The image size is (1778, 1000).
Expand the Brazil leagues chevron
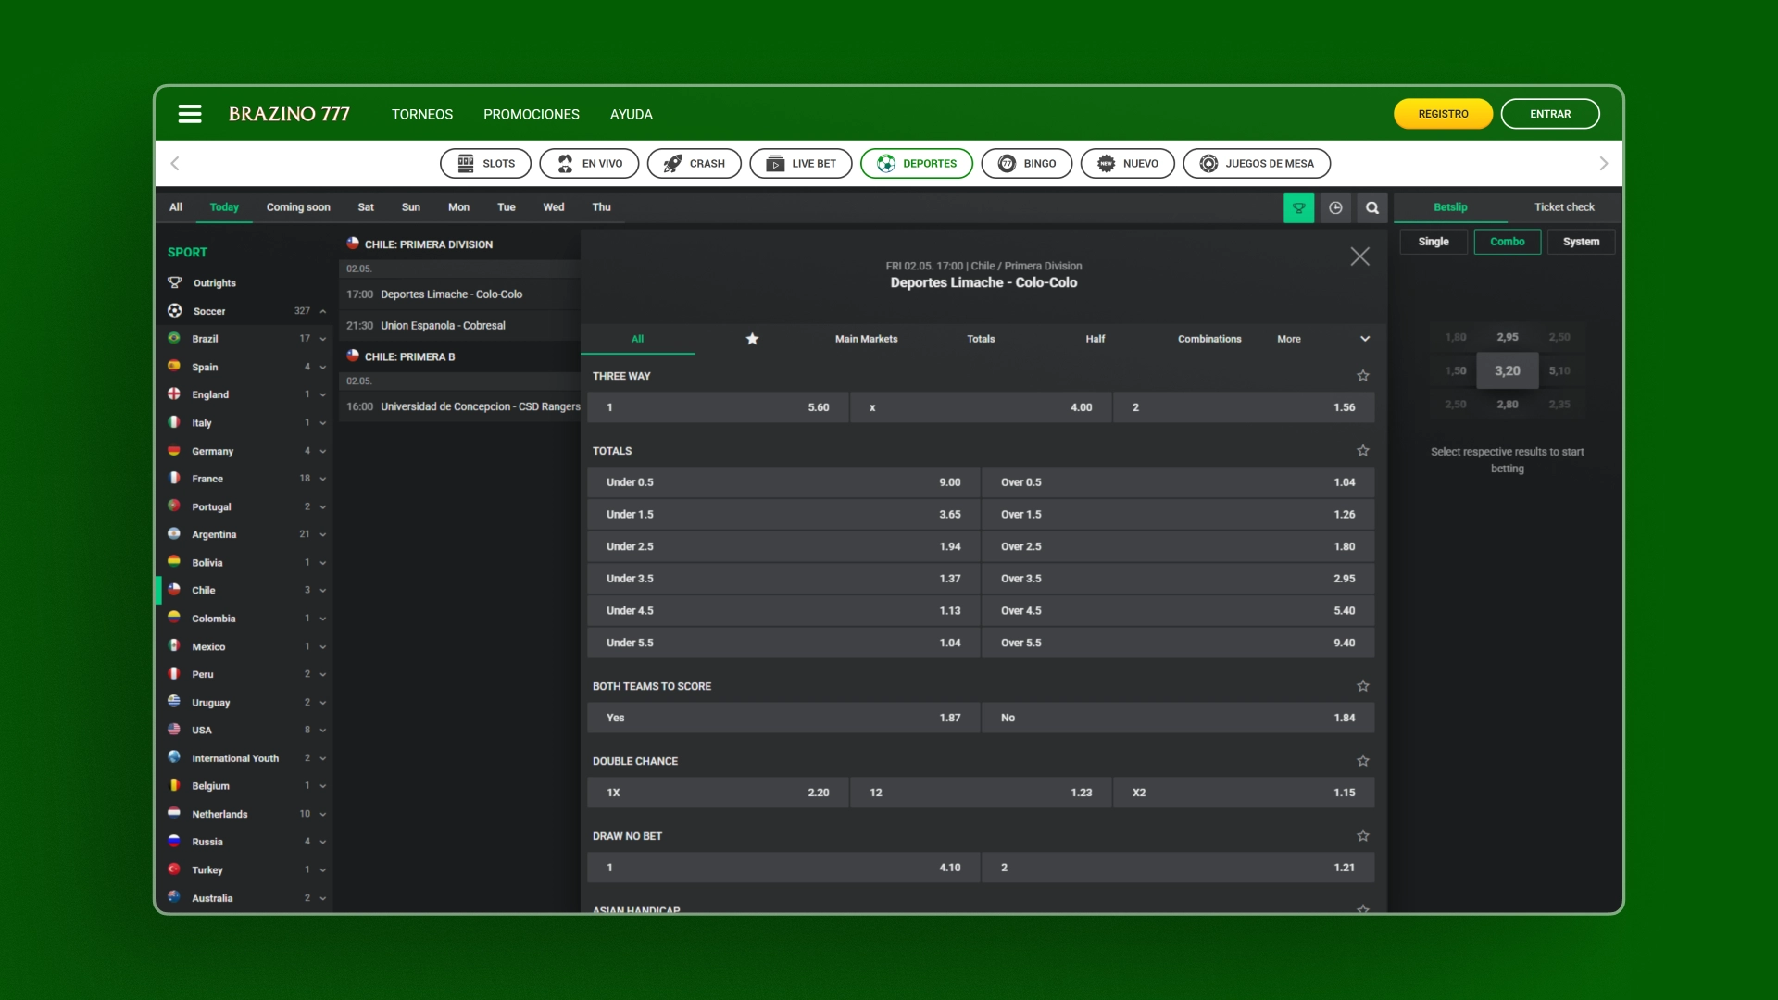pyautogui.click(x=323, y=339)
